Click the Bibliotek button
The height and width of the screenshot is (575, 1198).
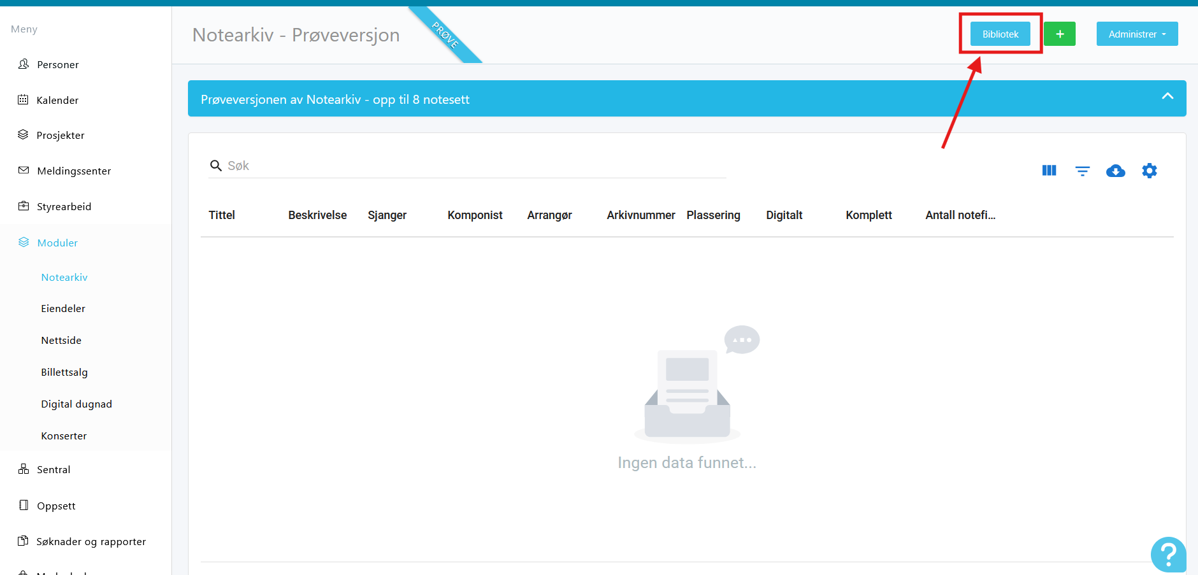(x=1000, y=34)
